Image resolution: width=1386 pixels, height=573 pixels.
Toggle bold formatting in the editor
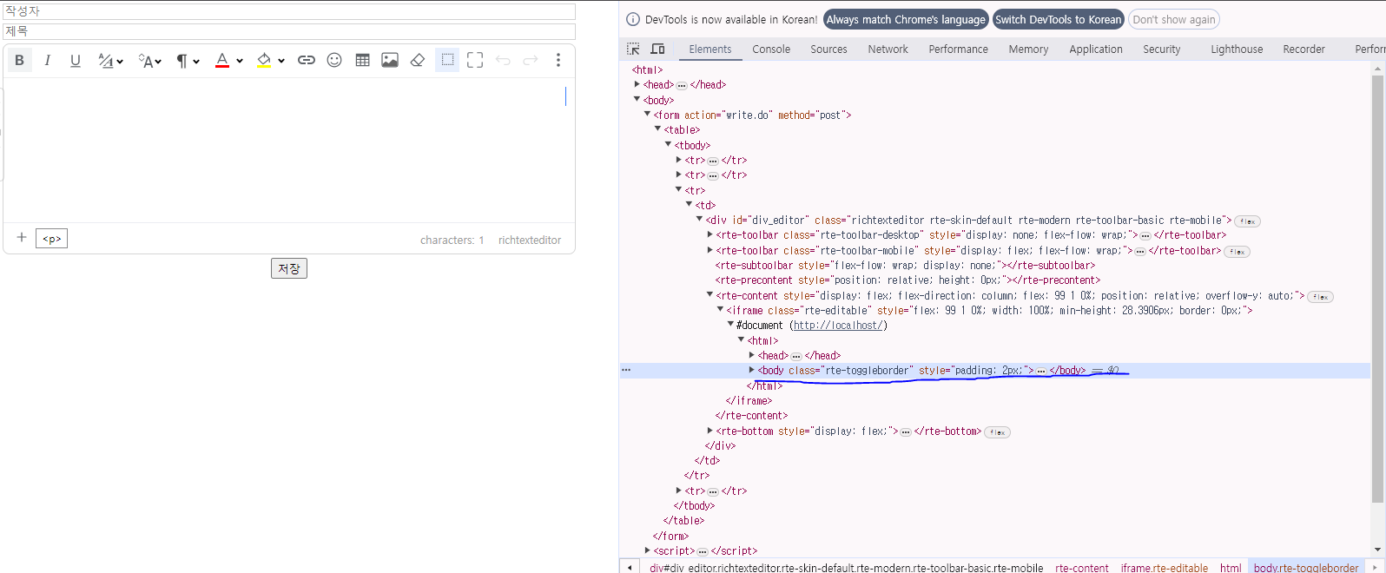click(x=19, y=61)
